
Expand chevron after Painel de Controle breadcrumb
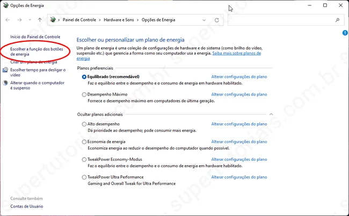pyautogui.click(x=100, y=20)
